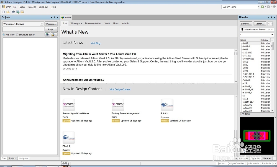This screenshot has width=277, height=167.
Task: Click the ellipsis button next to Miscellaneous Devices
Action: click(x=272, y=29)
